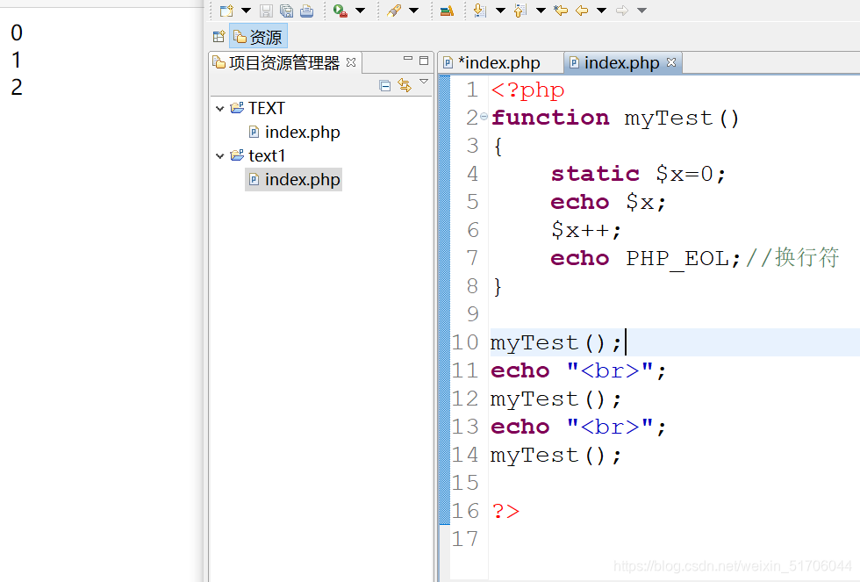Click 'myTest();' on line 12

556,399
